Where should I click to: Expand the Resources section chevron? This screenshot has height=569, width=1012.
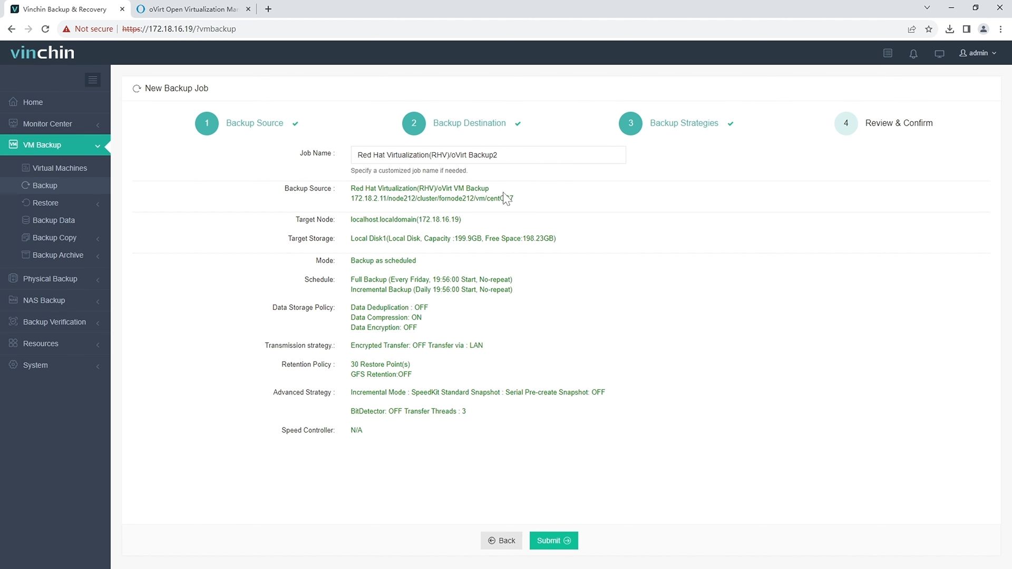click(x=99, y=344)
